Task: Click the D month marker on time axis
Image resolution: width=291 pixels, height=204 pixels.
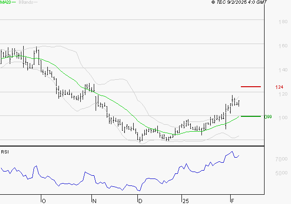Action: pyautogui.click(x=140, y=201)
